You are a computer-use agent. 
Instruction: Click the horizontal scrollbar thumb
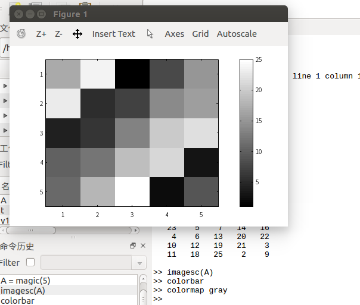click(31, 230)
